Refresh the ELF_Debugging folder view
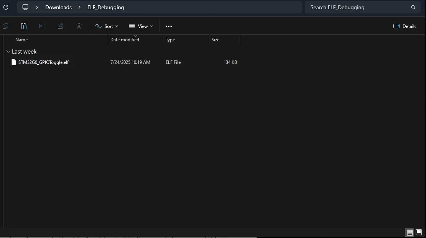The image size is (426, 238). click(x=6, y=7)
